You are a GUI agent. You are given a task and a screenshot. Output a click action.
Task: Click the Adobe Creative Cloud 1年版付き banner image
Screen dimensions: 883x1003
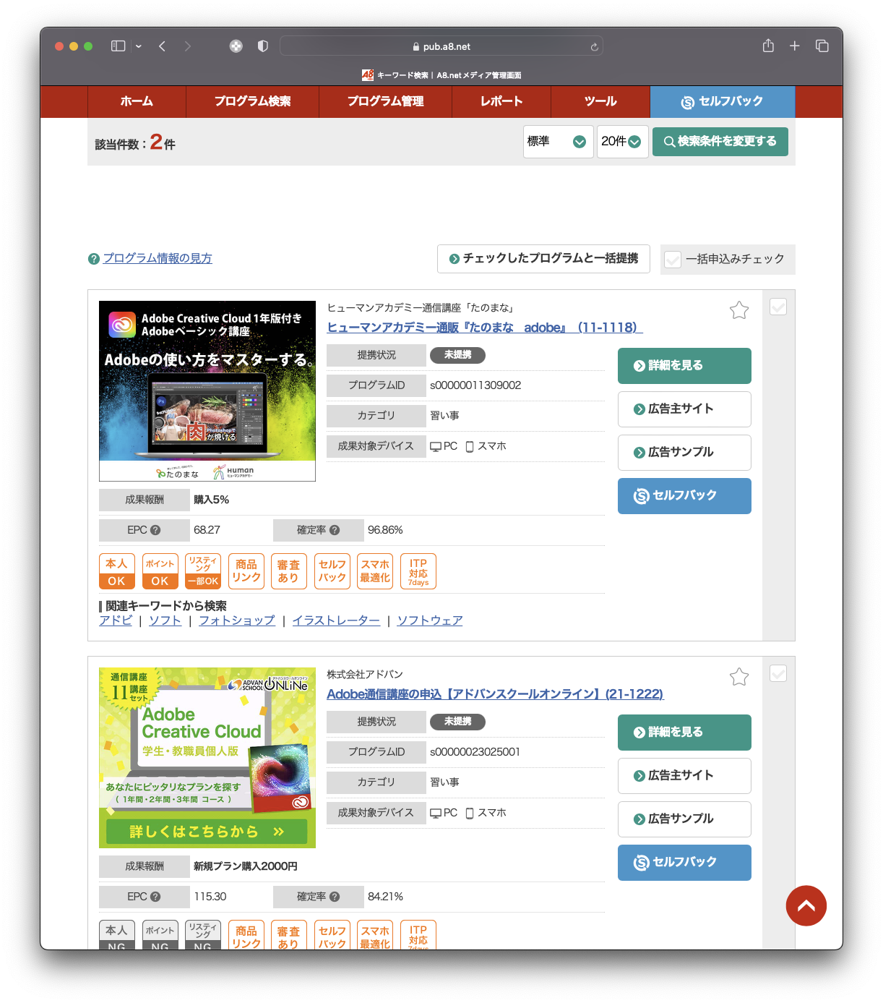tap(207, 391)
